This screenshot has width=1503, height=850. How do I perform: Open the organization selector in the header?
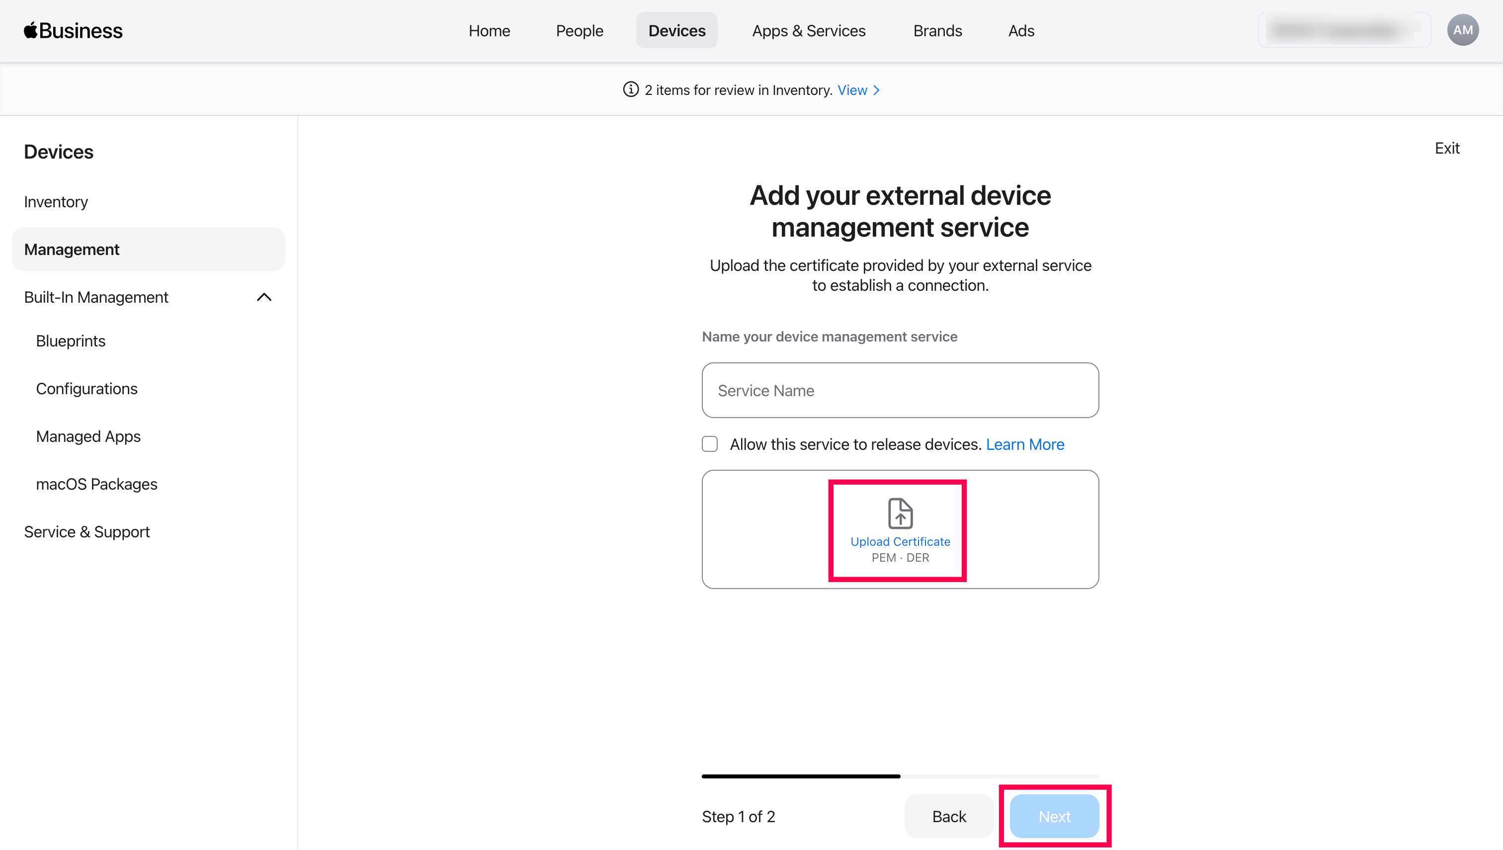[1343, 30]
